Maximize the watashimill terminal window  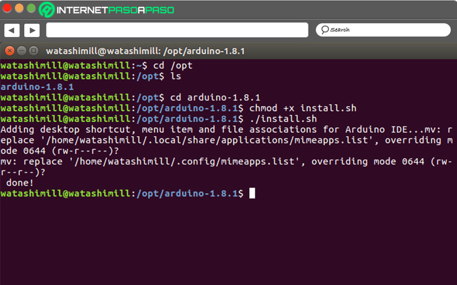coord(34,51)
